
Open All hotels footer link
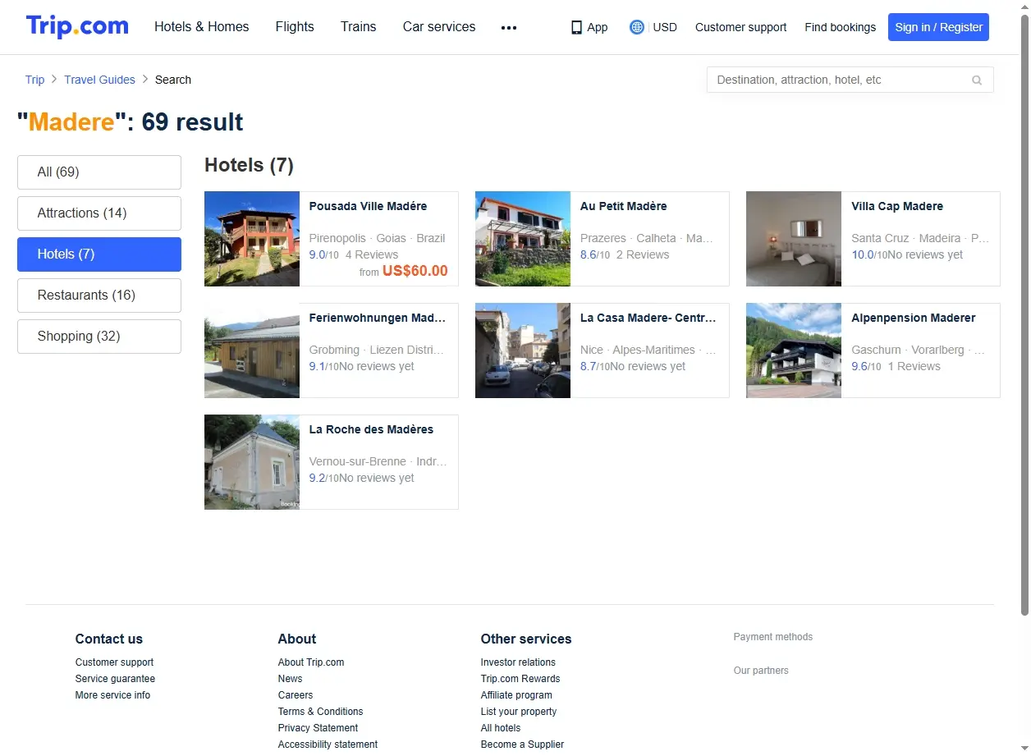(501, 728)
